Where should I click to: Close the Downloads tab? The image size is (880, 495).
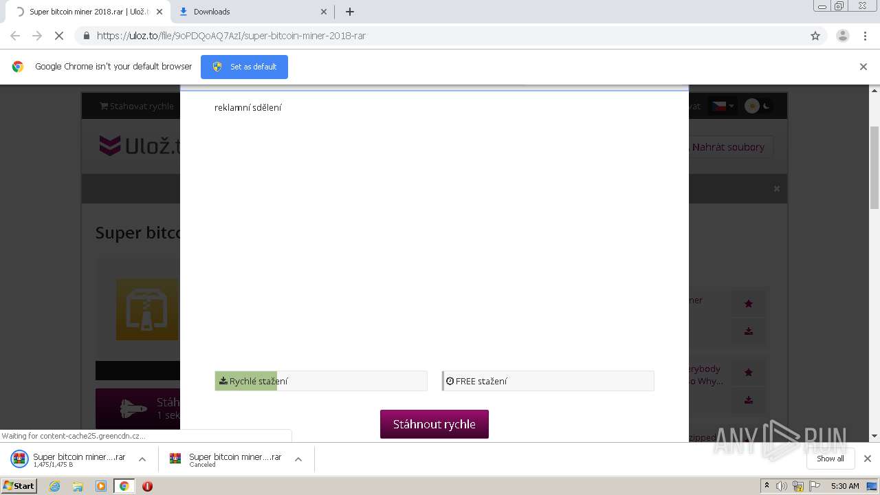point(324,12)
